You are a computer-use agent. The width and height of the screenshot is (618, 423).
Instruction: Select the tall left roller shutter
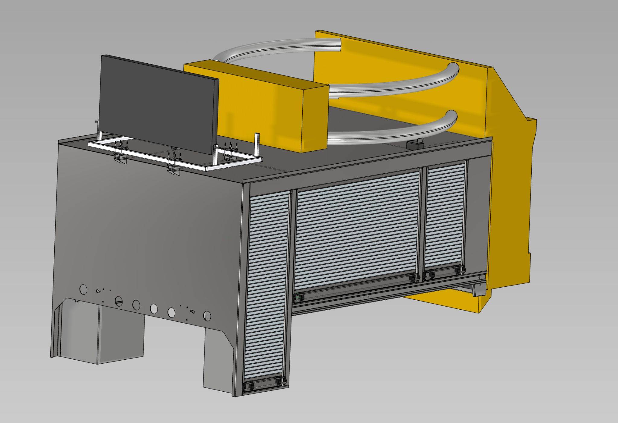267,286
